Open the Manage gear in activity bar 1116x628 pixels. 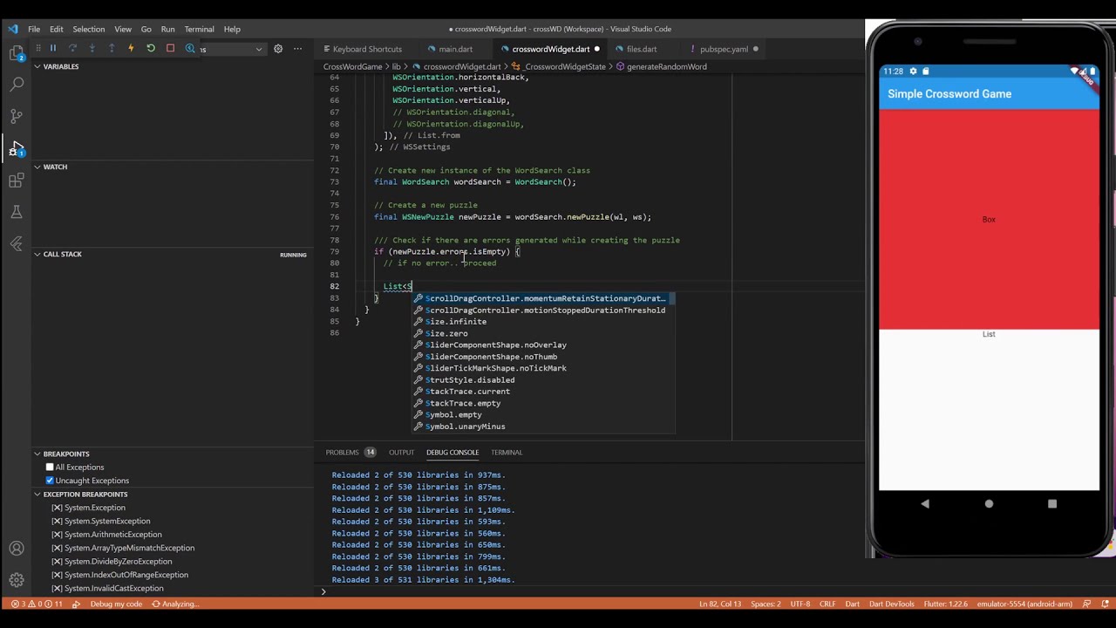17,580
